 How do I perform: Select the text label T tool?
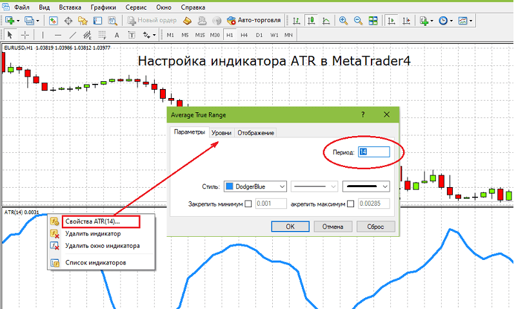tap(132, 35)
